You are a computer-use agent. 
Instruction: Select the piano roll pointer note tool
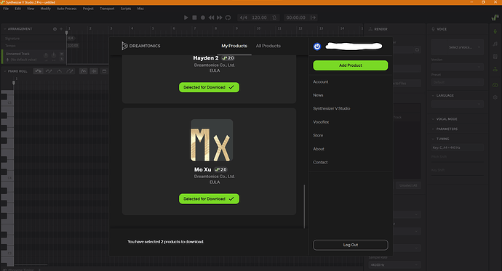[x=38, y=71]
